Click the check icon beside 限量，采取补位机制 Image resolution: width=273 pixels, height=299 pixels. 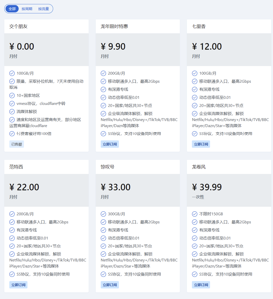tap(12, 81)
